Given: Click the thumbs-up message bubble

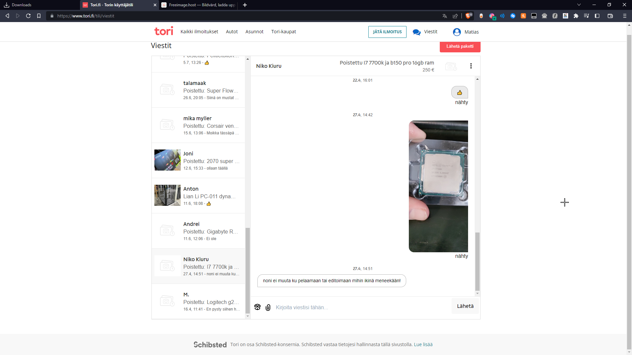Looking at the screenshot, I should click(460, 93).
